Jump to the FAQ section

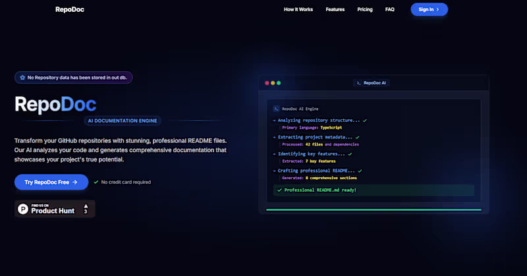[389, 9]
